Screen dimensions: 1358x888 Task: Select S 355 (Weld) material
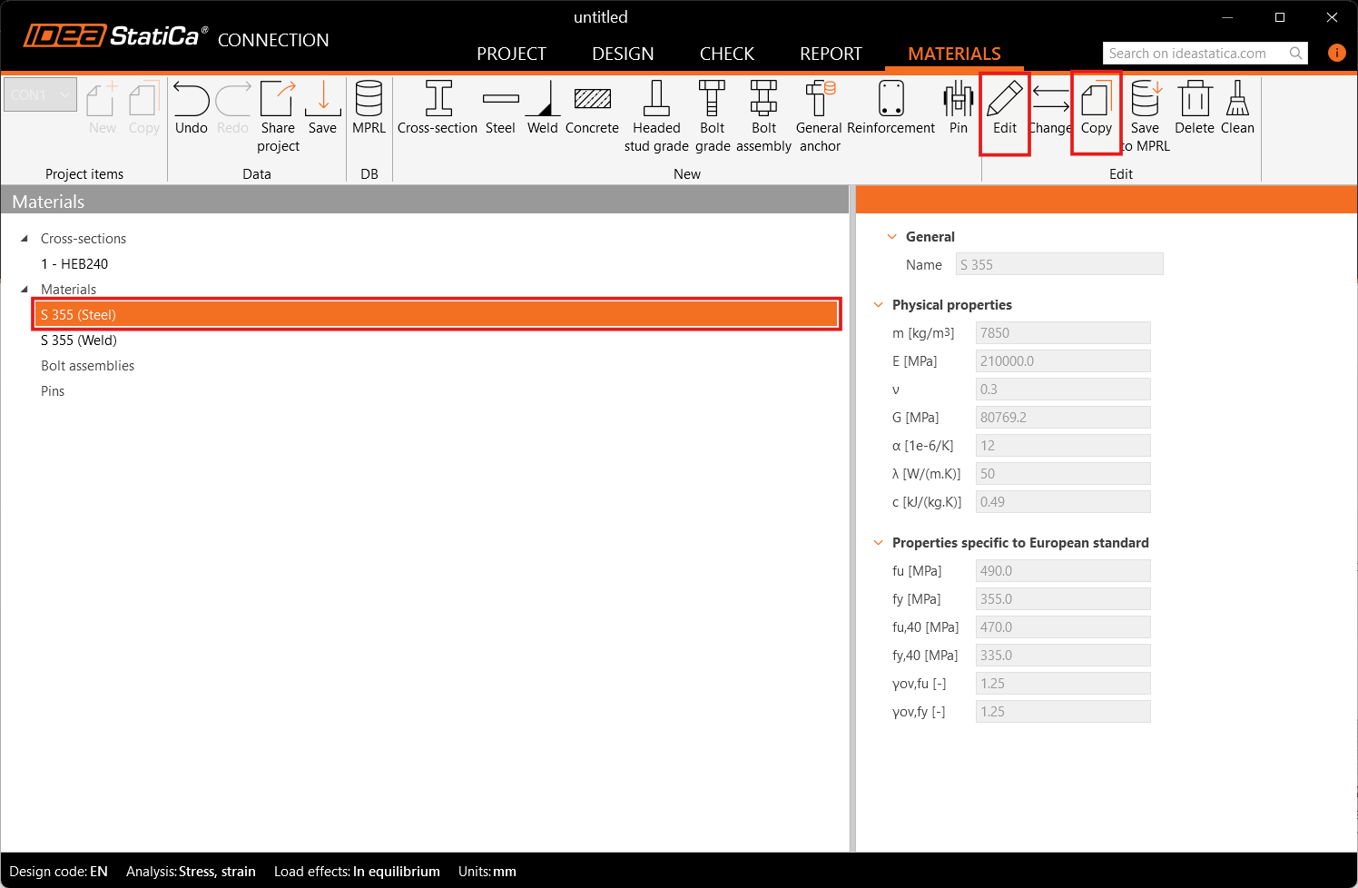tap(79, 340)
